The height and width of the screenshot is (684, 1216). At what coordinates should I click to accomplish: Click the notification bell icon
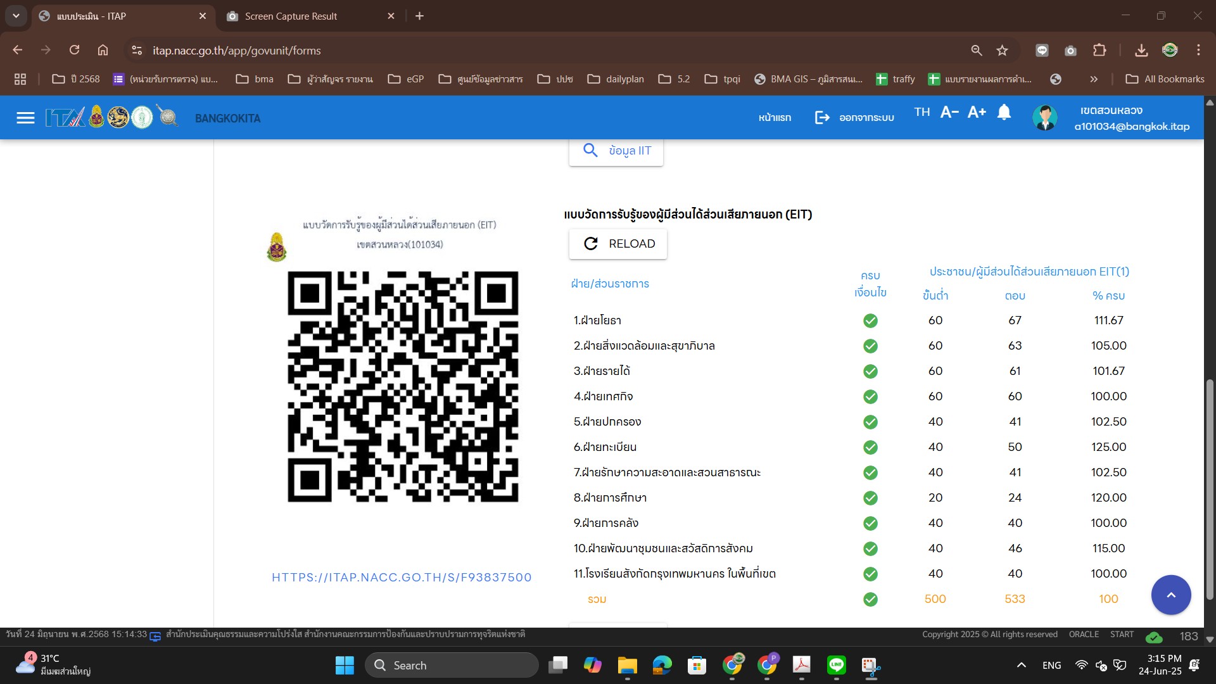point(1004,113)
